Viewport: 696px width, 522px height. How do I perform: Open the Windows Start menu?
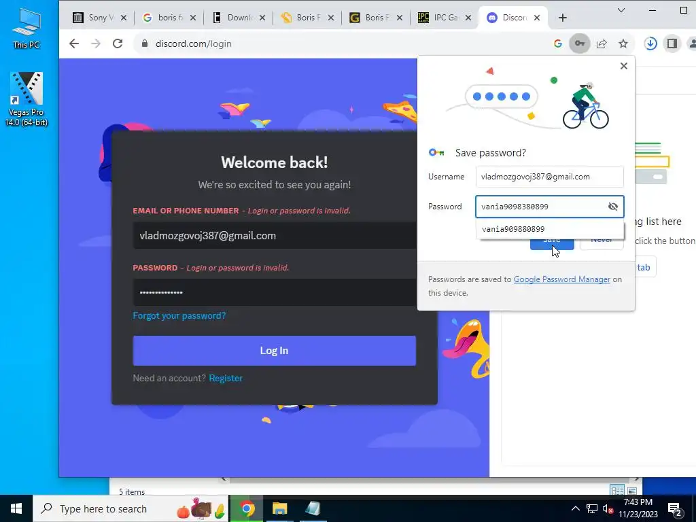16,508
